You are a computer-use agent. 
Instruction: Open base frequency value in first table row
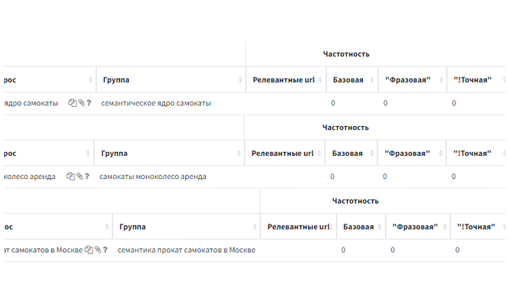[333, 103]
